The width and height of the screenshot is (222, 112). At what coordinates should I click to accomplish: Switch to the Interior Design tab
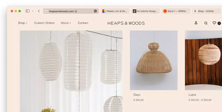pos(145,11)
